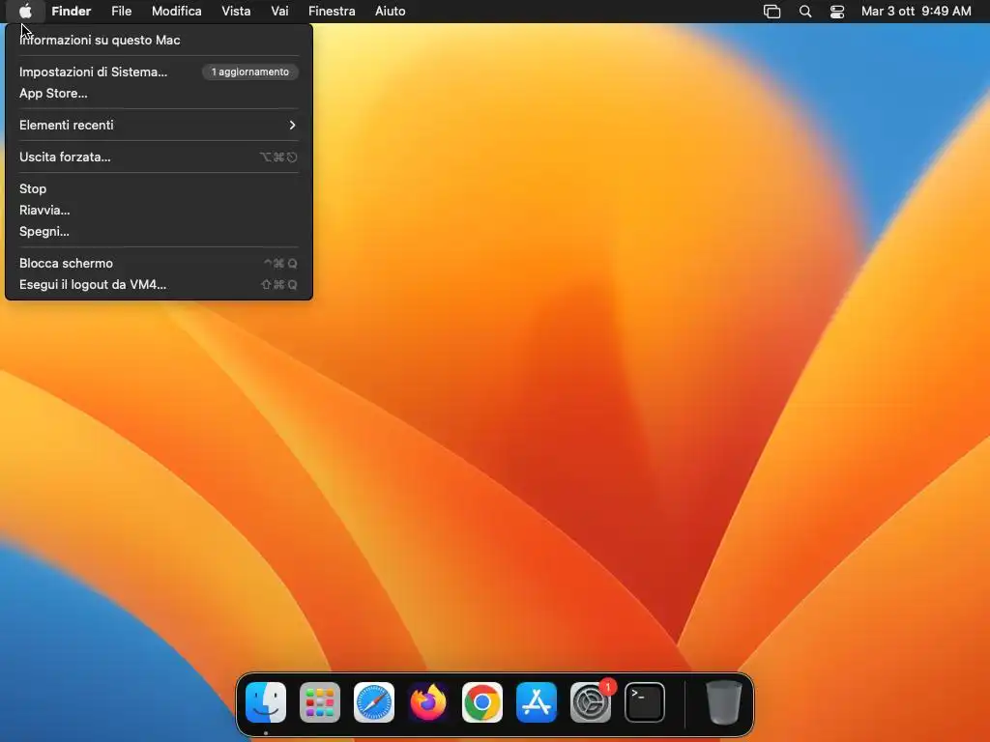The image size is (990, 742).
Task: Choose Esegui il logout da VM4…
Action: tap(159, 285)
